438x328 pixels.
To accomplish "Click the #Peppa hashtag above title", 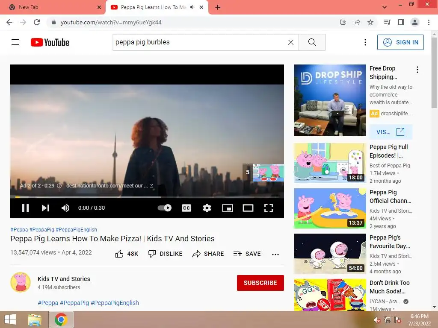I will [19, 229].
